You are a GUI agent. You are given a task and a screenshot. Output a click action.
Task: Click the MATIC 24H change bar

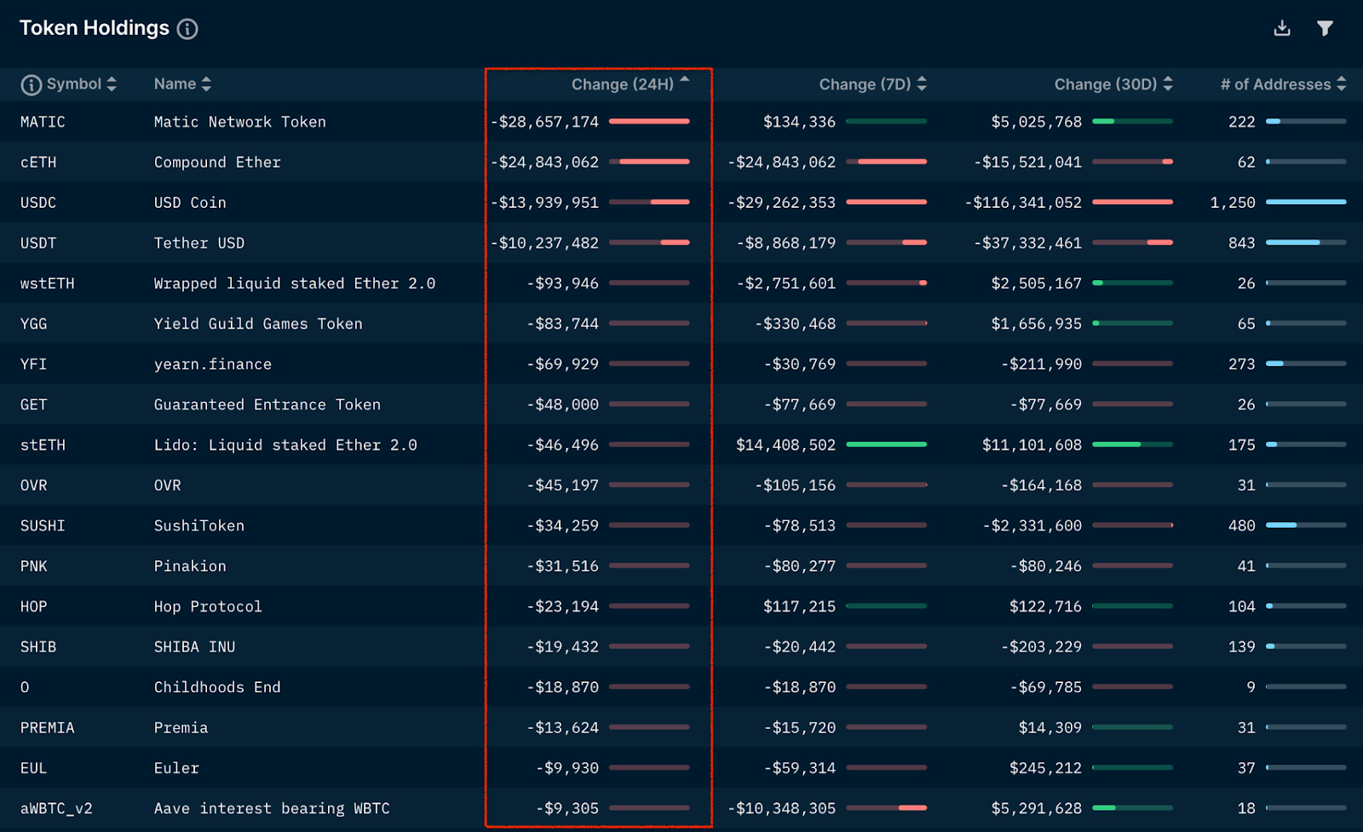[649, 121]
